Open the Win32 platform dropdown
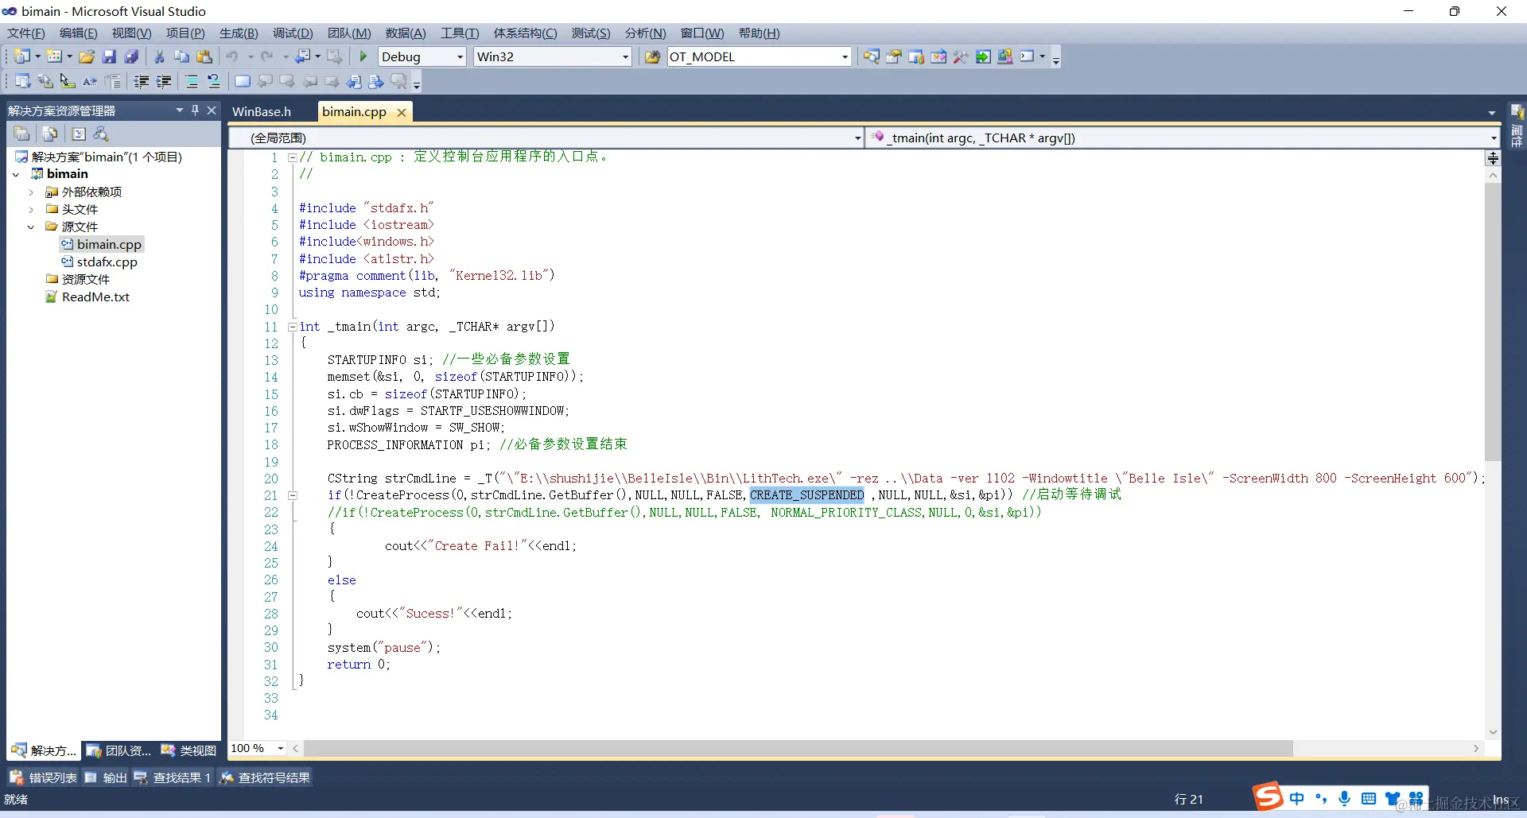Image resolution: width=1527 pixels, height=818 pixels. point(625,56)
